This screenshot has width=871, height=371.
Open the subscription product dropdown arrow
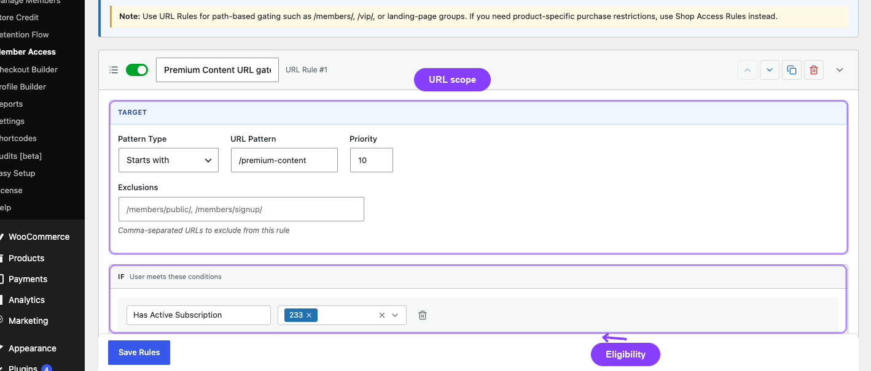click(395, 315)
